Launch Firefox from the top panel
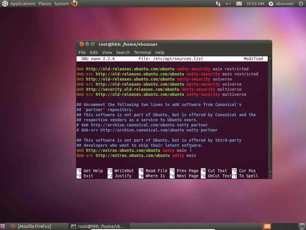Screen dimensions: 306x230 click(74, 4)
